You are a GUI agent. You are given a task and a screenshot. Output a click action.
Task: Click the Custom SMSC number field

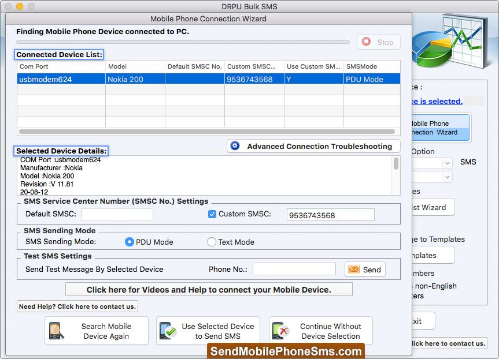tap(330, 215)
